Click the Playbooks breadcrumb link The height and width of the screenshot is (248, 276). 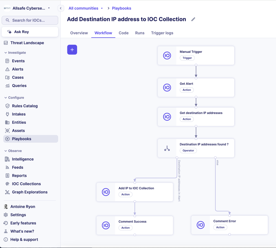[x=122, y=8]
